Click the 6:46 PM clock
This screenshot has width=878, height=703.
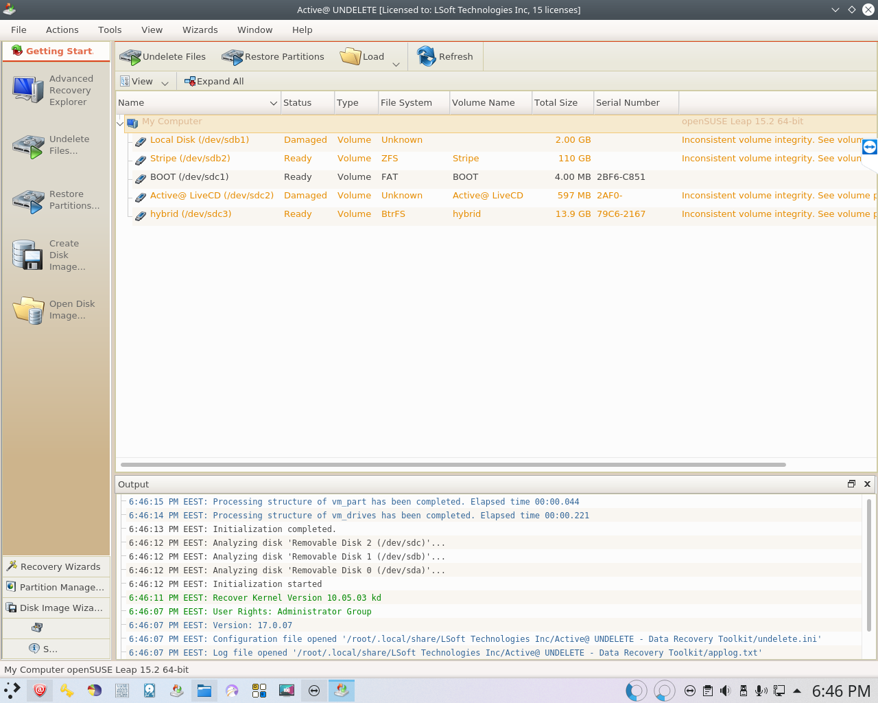point(841,691)
